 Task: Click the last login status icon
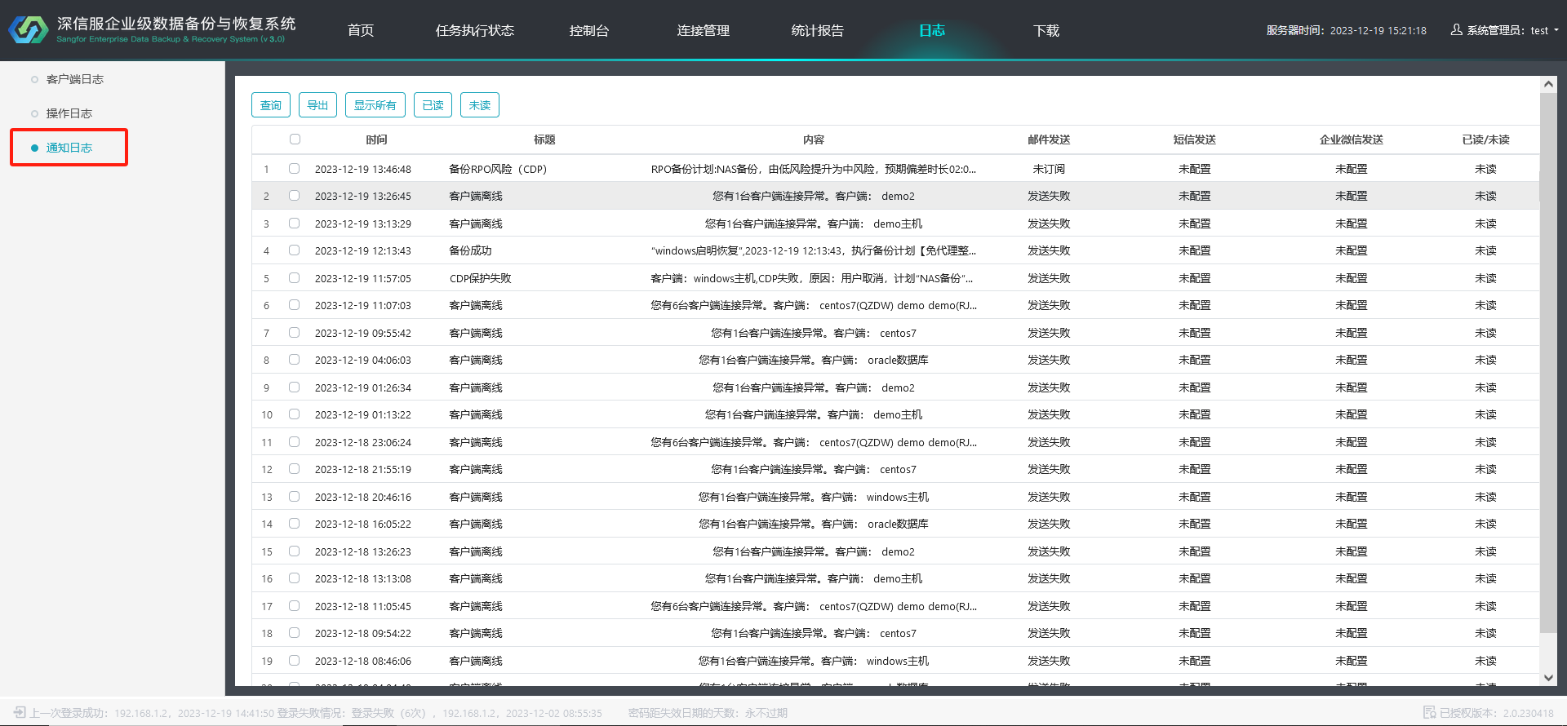[20, 713]
